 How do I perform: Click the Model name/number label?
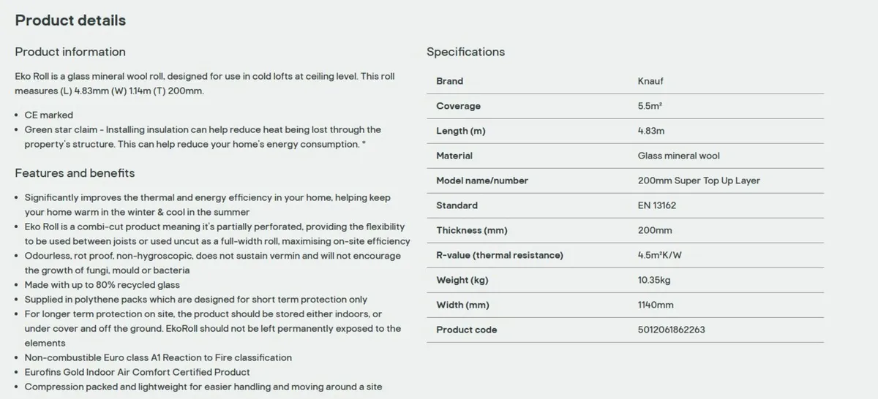[481, 180]
